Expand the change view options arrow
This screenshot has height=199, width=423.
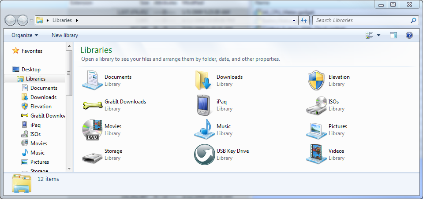pyautogui.click(x=379, y=35)
